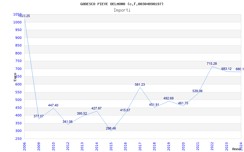Click the y-axis value 350
244x152 pixels.
(18, 123)
